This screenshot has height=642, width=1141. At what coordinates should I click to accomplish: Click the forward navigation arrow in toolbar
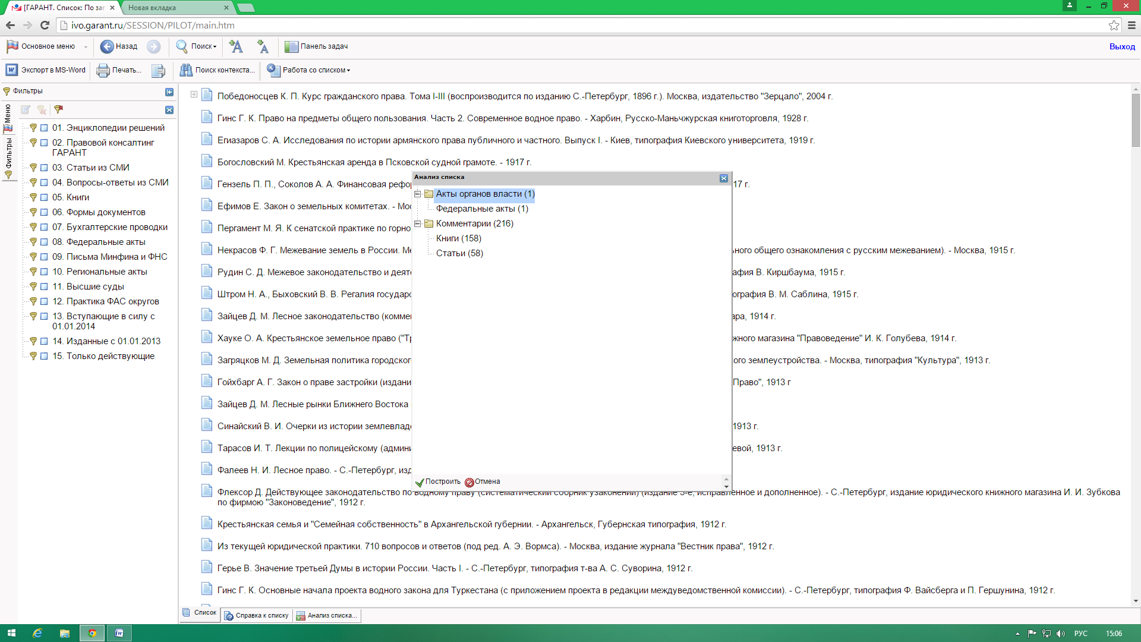pyautogui.click(x=153, y=46)
